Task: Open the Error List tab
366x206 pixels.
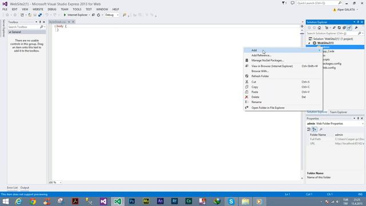Action: (12, 188)
